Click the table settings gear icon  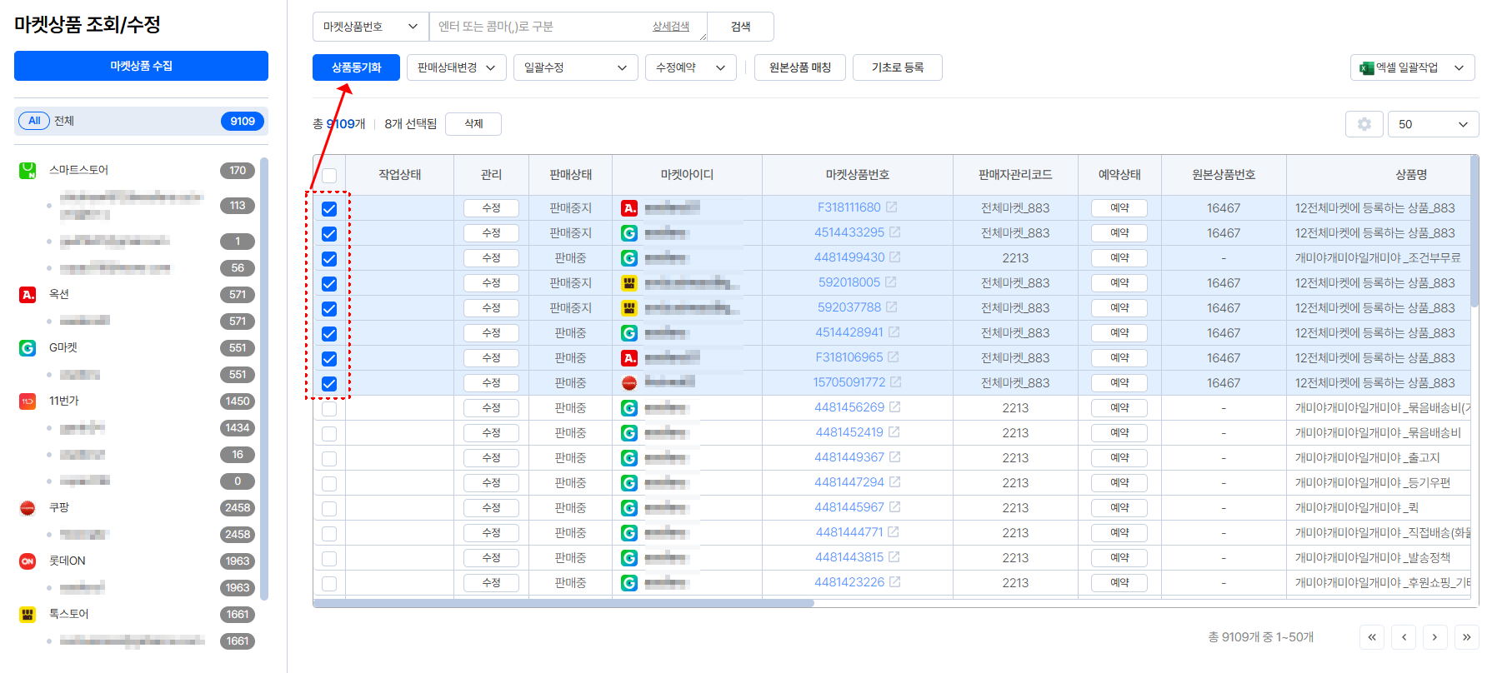pos(1364,124)
